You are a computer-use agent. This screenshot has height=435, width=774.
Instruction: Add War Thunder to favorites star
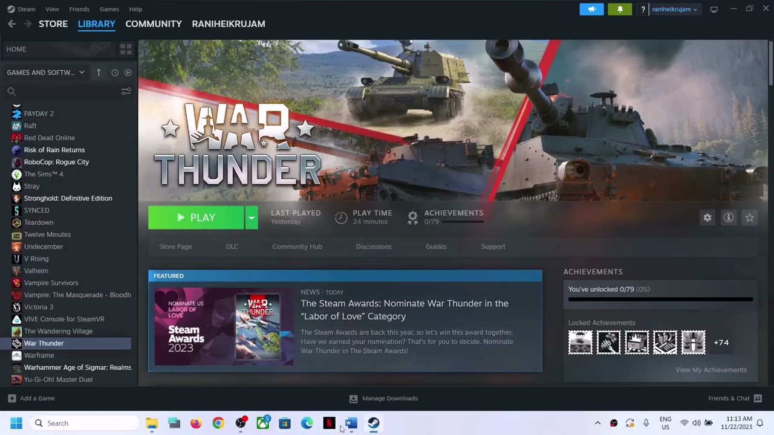[750, 217]
